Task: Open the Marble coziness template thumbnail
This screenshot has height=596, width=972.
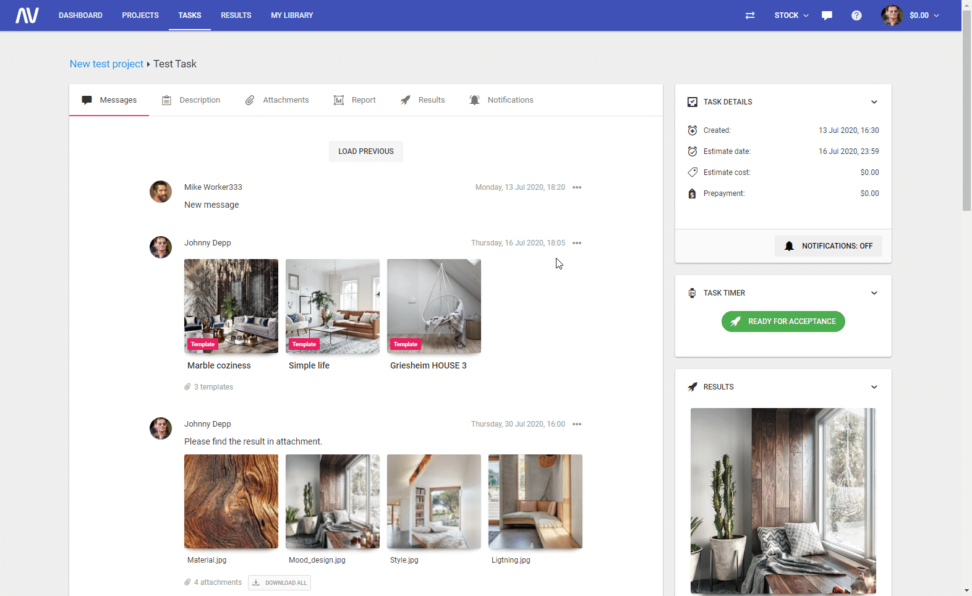Action: point(231,306)
